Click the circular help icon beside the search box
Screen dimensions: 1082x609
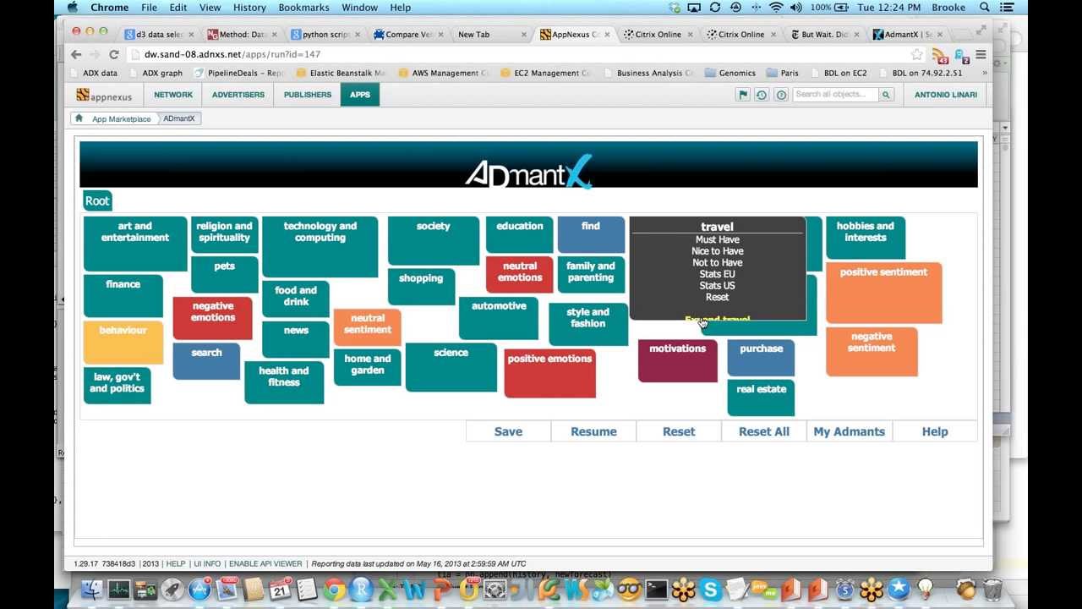point(781,95)
